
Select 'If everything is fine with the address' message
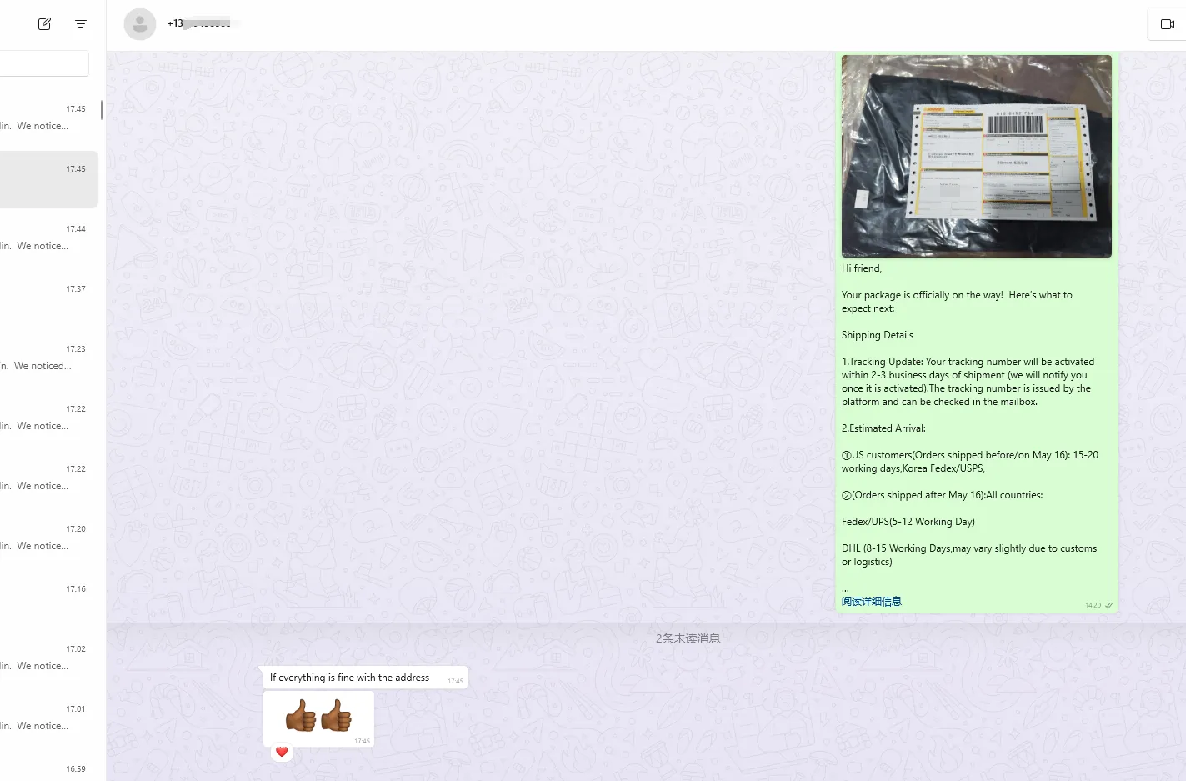click(365, 678)
